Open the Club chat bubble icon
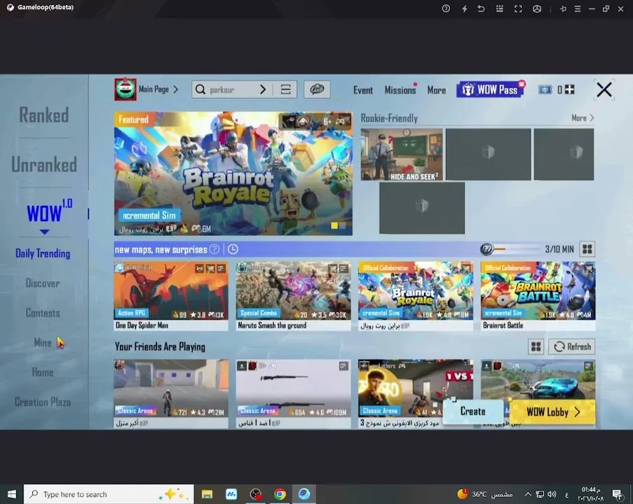The height and width of the screenshot is (504, 633). coord(317,90)
